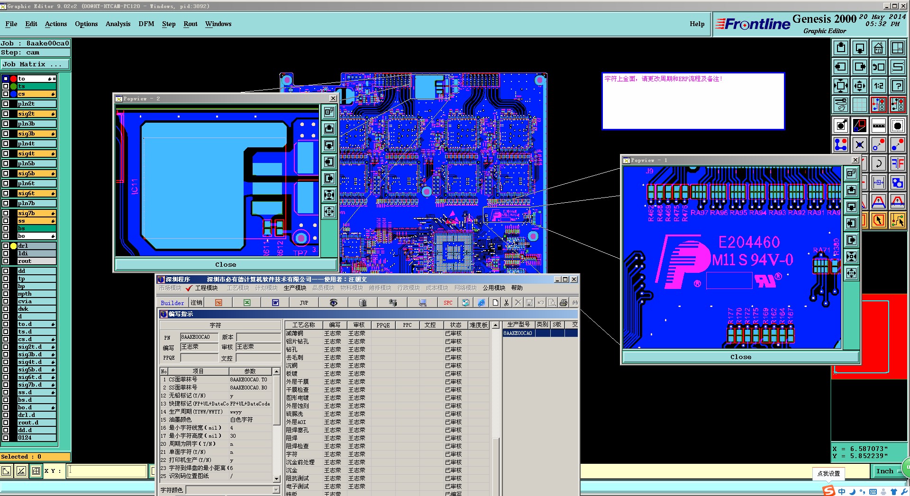Viewport: 910px width, 496px height.
Task: Click the eye view icon in toolbar
Action: pos(334,302)
